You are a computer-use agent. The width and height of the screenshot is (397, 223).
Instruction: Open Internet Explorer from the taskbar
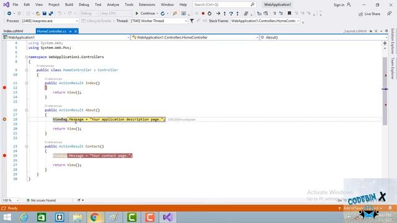pos(24,217)
